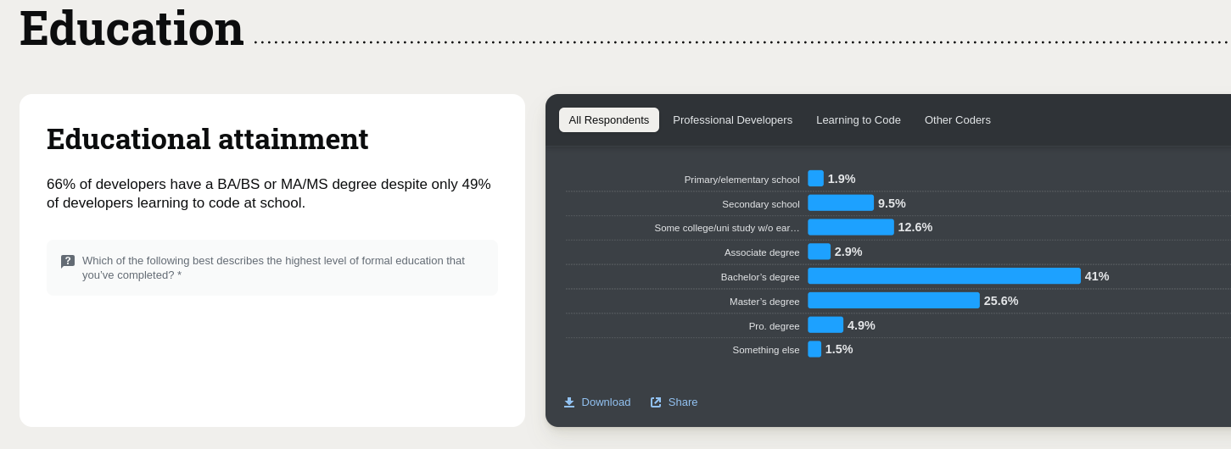Click the question mark speech bubble icon
The image size is (1231, 449).
click(68, 261)
